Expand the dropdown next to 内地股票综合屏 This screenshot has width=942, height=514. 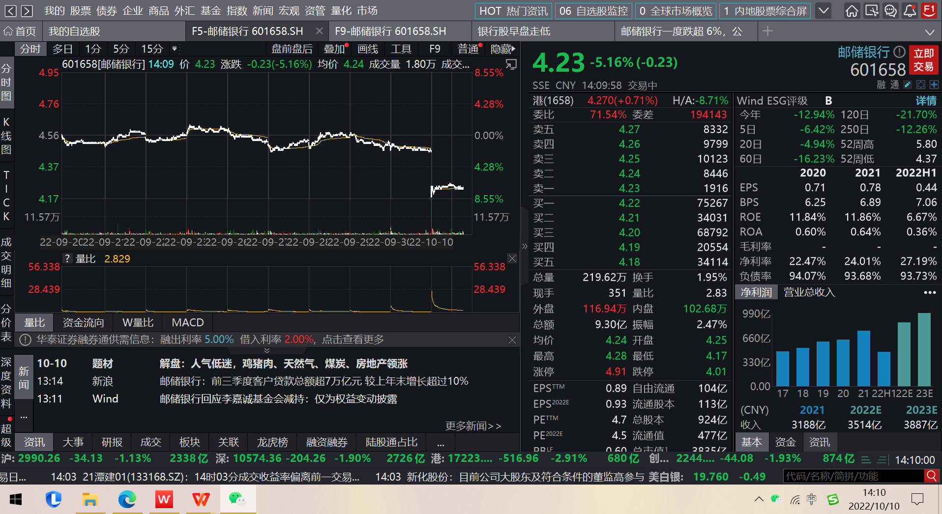tap(824, 11)
